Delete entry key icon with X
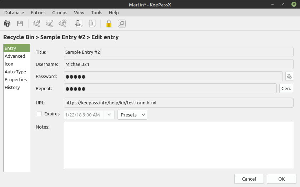 click(x=62, y=24)
